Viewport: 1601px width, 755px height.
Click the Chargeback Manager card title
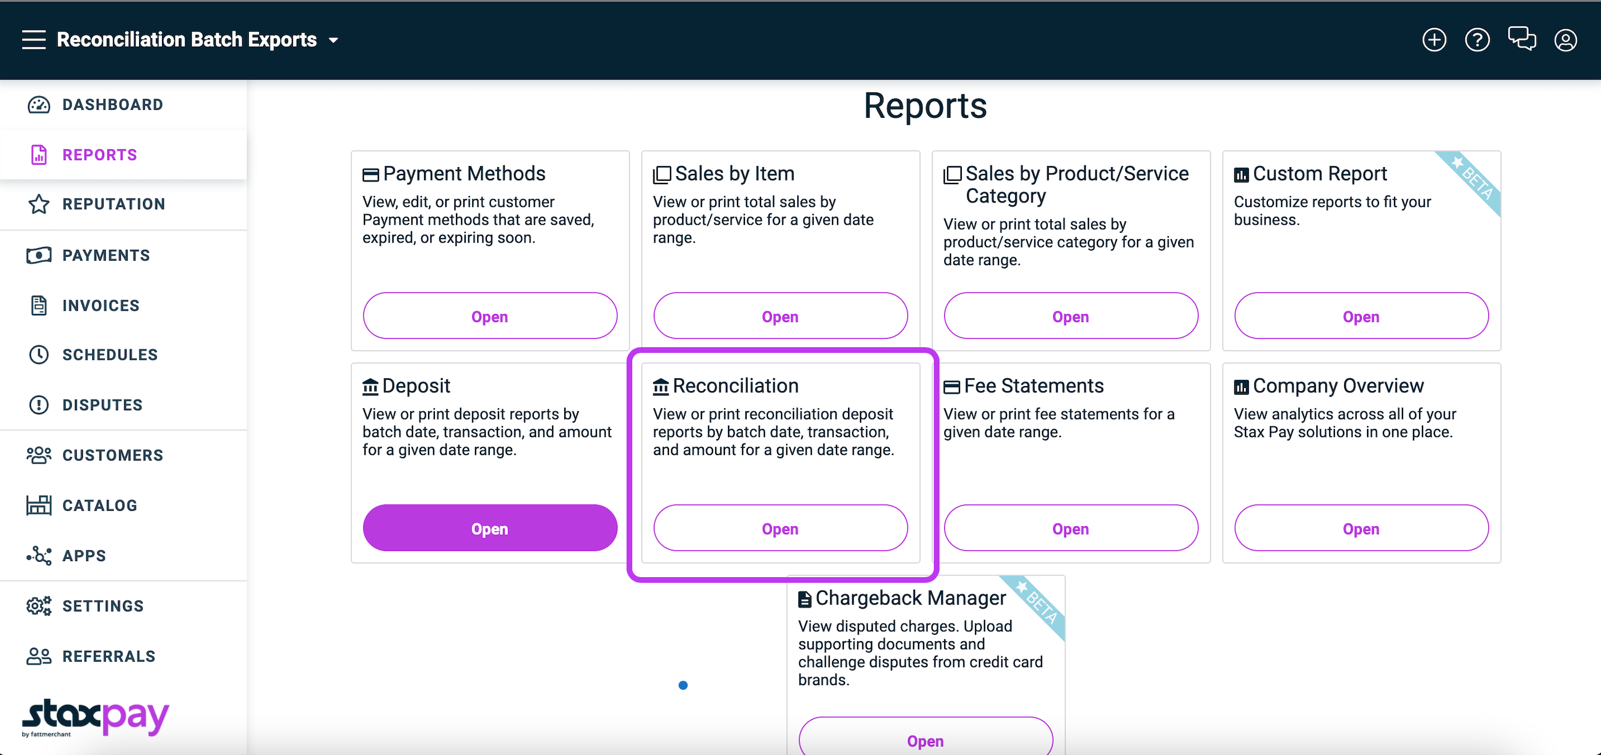pos(910,597)
